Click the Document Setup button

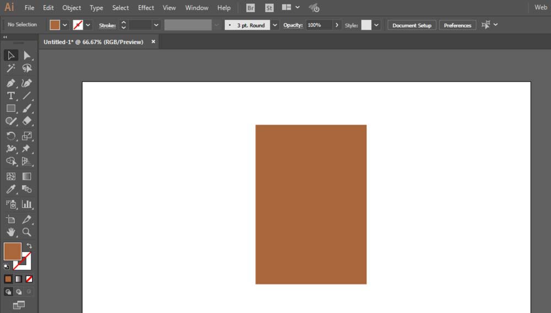point(412,25)
